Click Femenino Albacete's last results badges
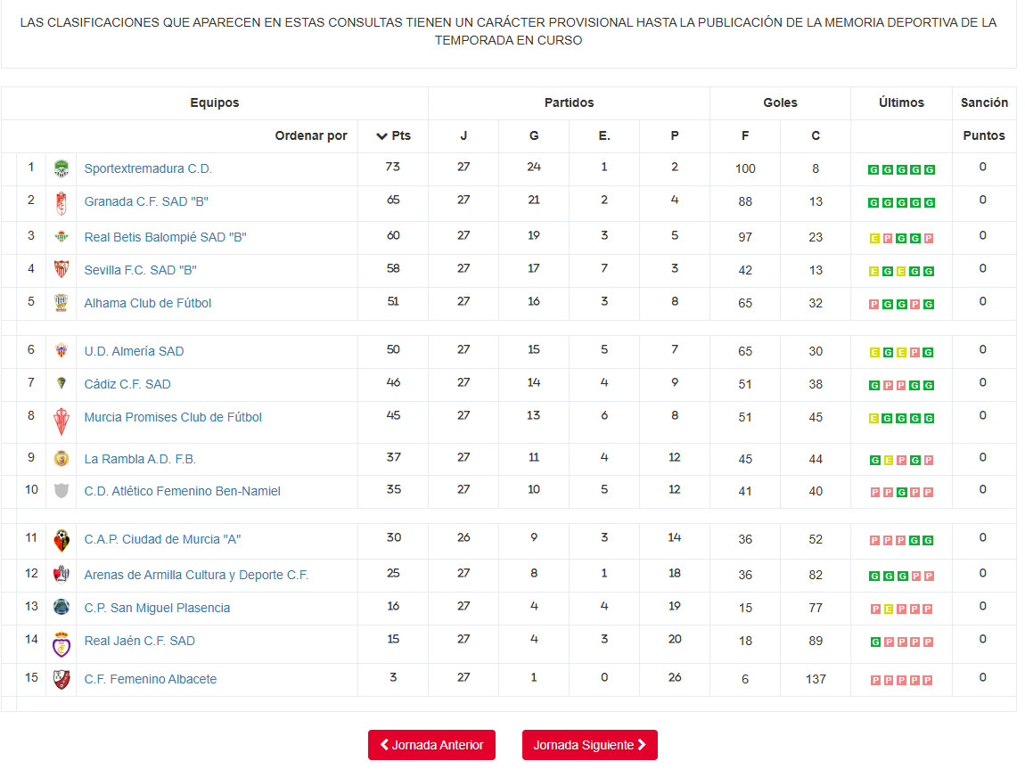The image size is (1025, 777). pyautogui.click(x=901, y=680)
